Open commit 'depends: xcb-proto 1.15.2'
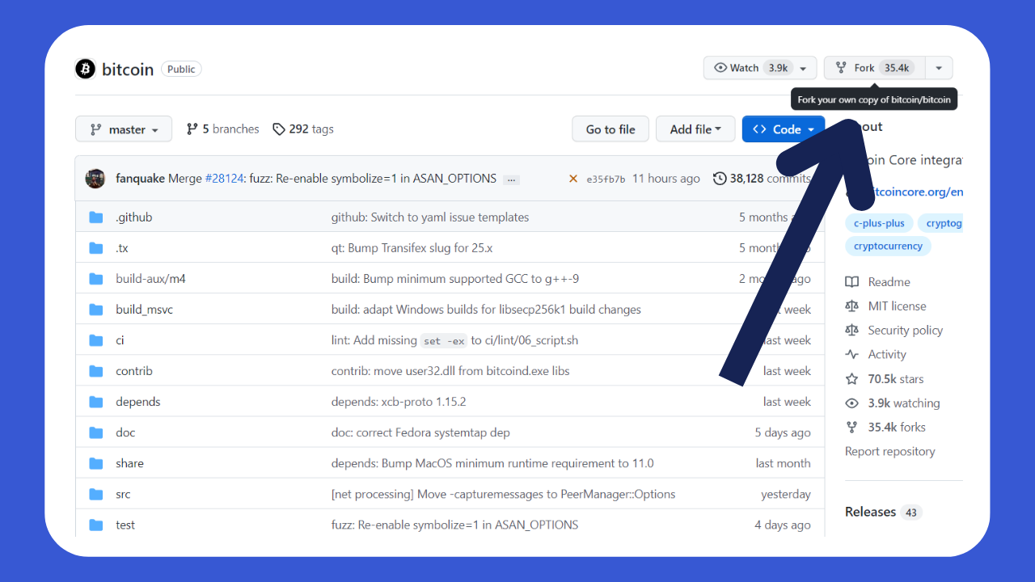The image size is (1035, 582). tap(399, 402)
